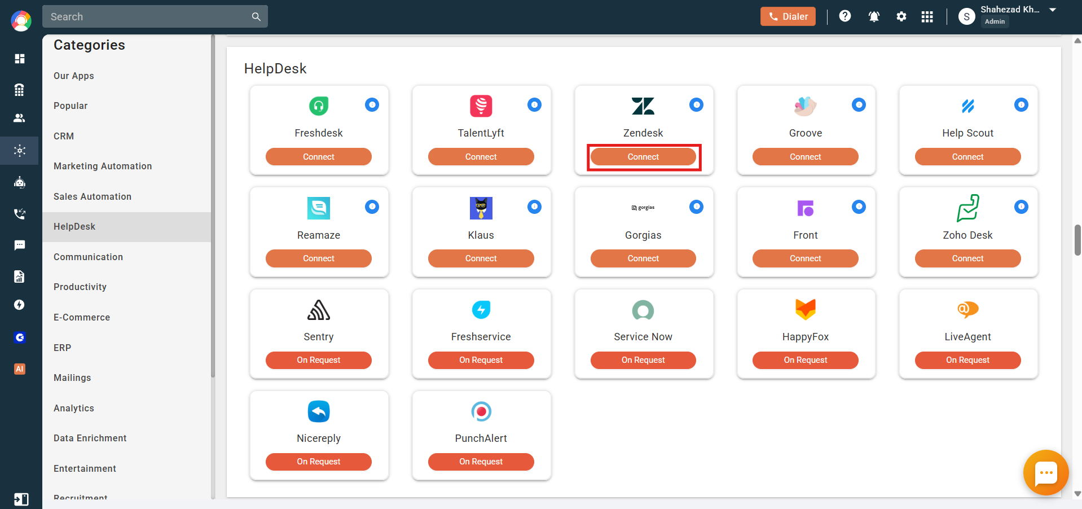The width and height of the screenshot is (1082, 509).
Task: Connect the Help Scout integration
Action: click(x=967, y=157)
